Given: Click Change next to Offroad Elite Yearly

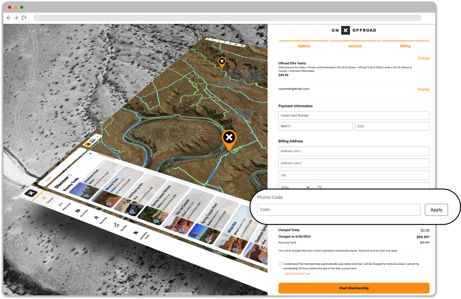Looking at the screenshot, I should pyautogui.click(x=423, y=58).
